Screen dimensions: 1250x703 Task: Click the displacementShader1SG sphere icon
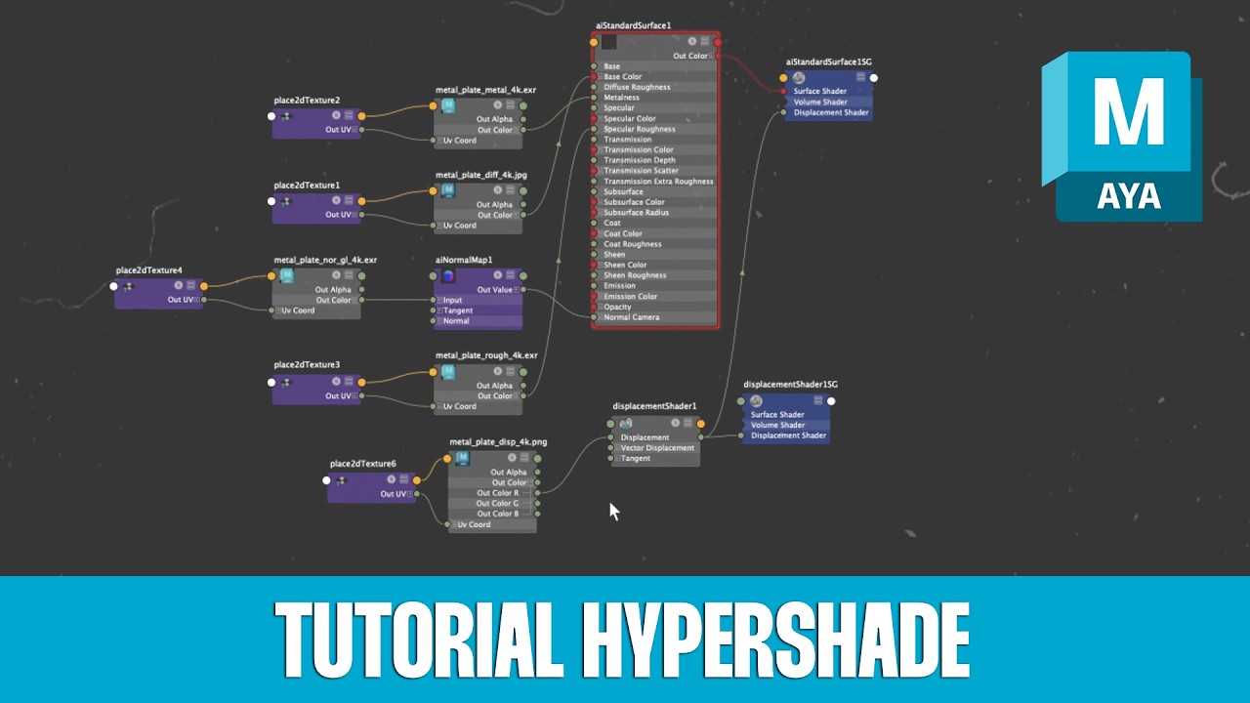tap(755, 400)
